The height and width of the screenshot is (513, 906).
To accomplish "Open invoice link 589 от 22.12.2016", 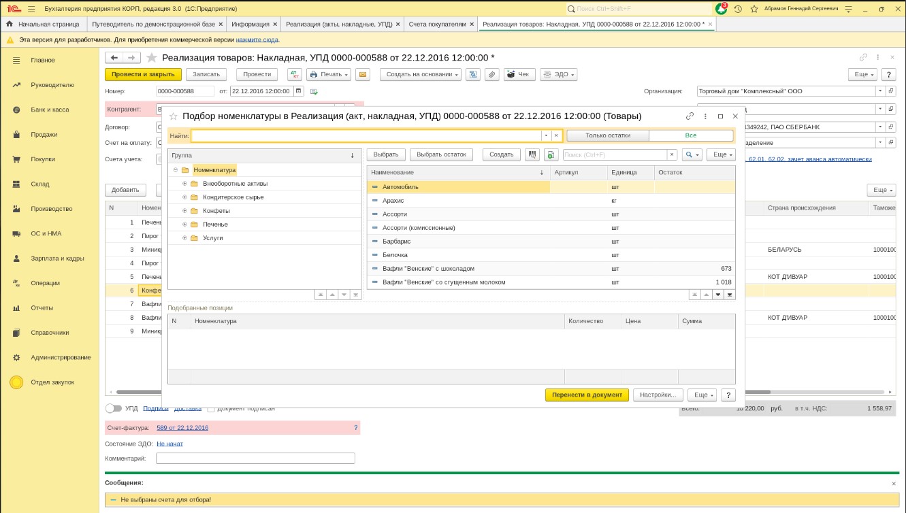I will point(182,427).
